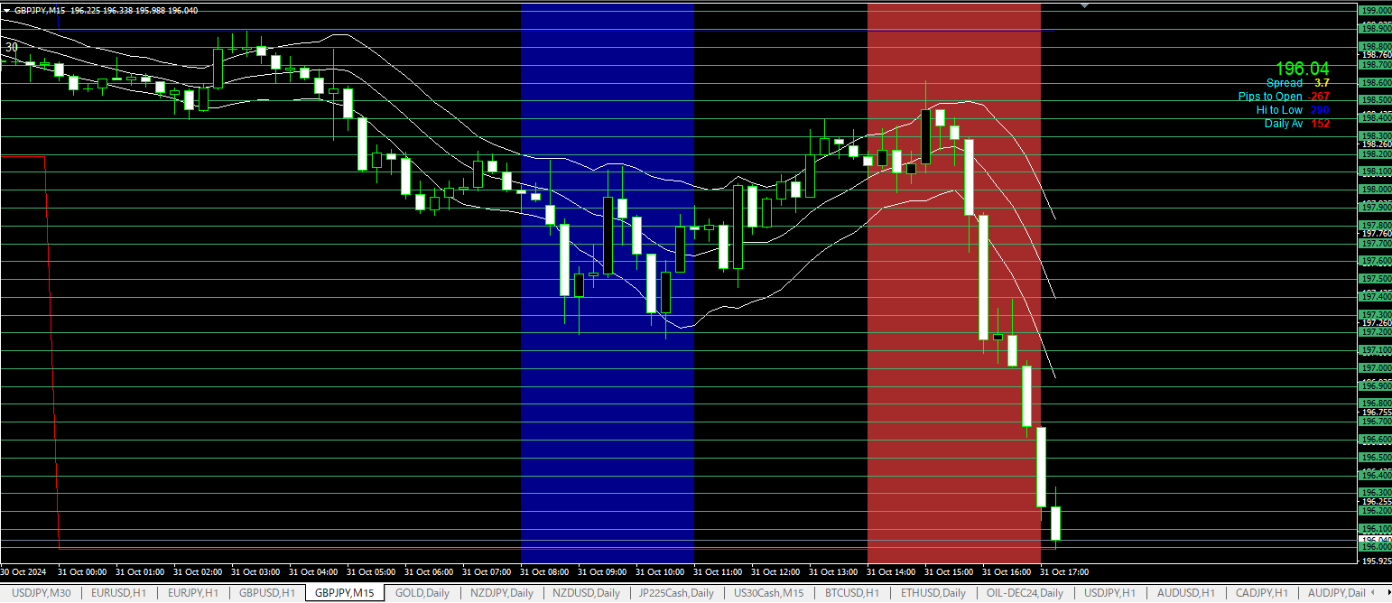1392x603 pixels.
Task: Switch to the JP225Cash,Daily tab
Action: click(x=676, y=593)
